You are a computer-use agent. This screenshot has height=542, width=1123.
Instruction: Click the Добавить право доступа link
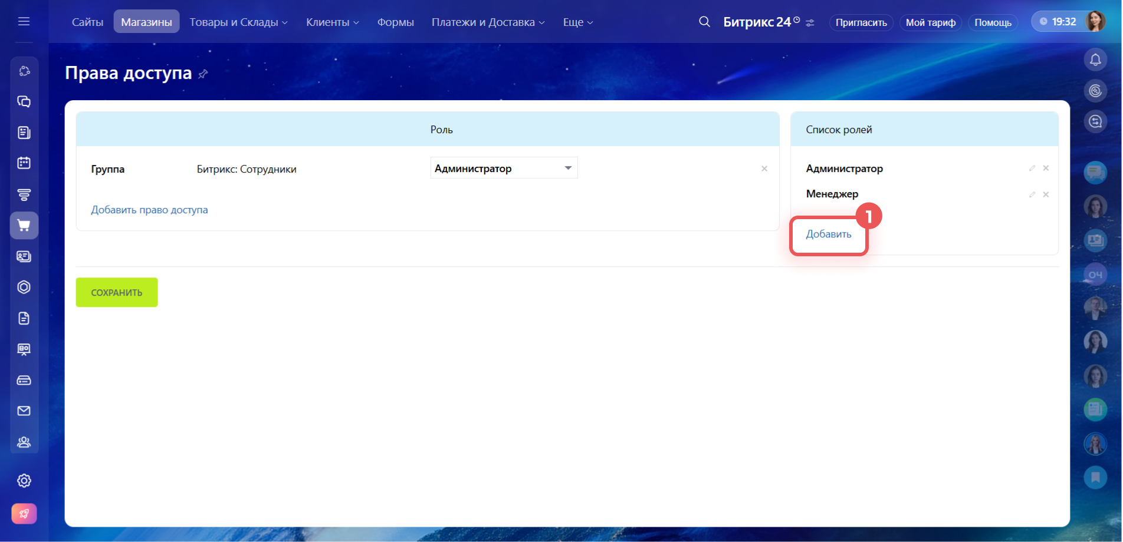pos(149,210)
